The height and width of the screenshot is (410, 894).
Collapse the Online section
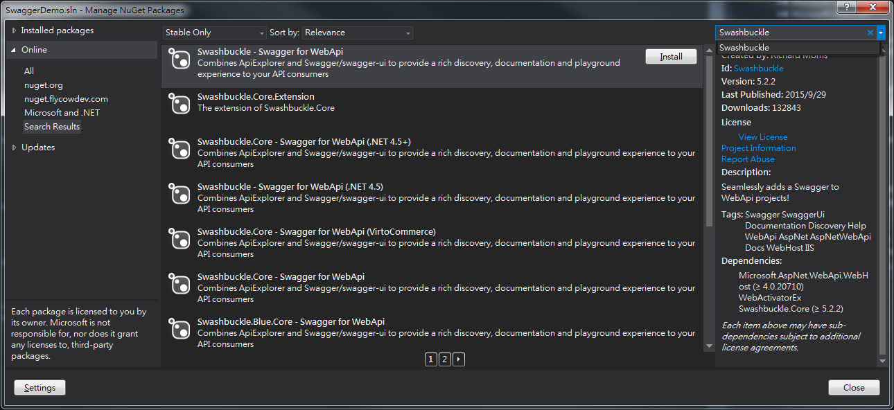(14, 50)
